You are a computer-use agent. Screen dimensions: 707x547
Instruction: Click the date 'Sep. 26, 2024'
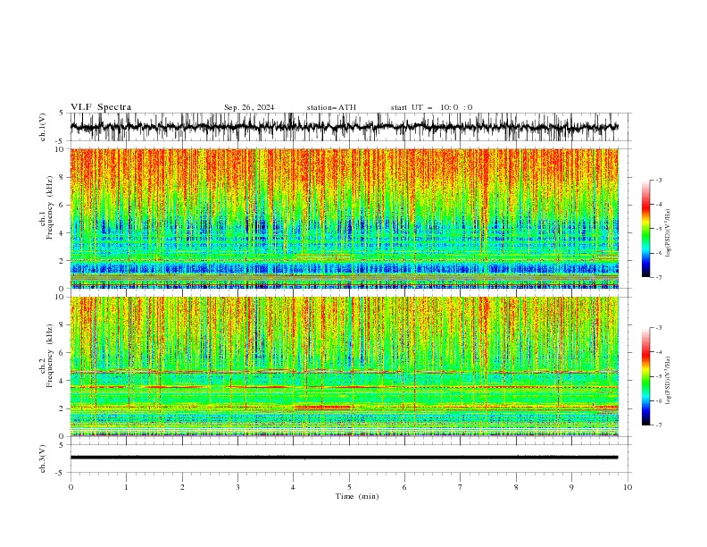tap(249, 107)
